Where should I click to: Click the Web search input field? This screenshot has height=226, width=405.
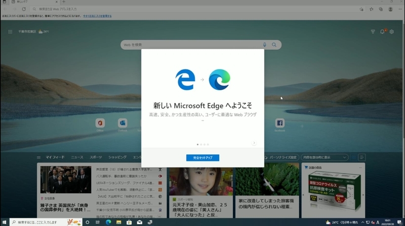191,45
